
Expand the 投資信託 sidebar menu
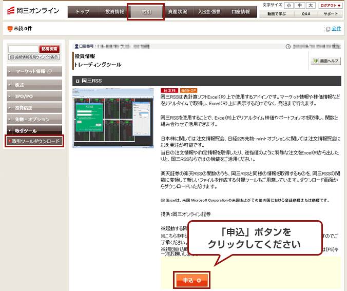[34, 108]
